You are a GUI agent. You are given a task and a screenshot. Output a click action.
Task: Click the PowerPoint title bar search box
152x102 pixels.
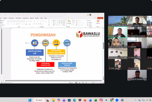(49, 15)
